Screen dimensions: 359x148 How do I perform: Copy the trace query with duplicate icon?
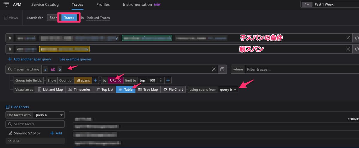(222, 69)
